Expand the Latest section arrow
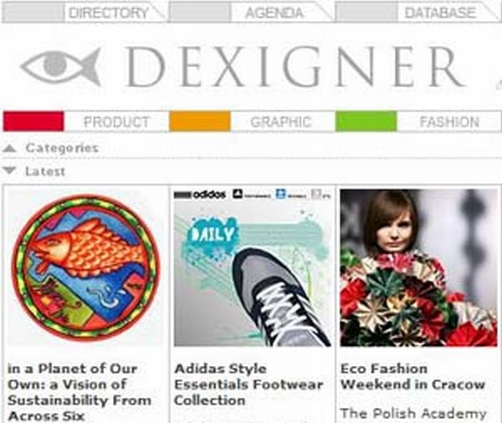The height and width of the screenshot is (423, 502). pos(9,171)
